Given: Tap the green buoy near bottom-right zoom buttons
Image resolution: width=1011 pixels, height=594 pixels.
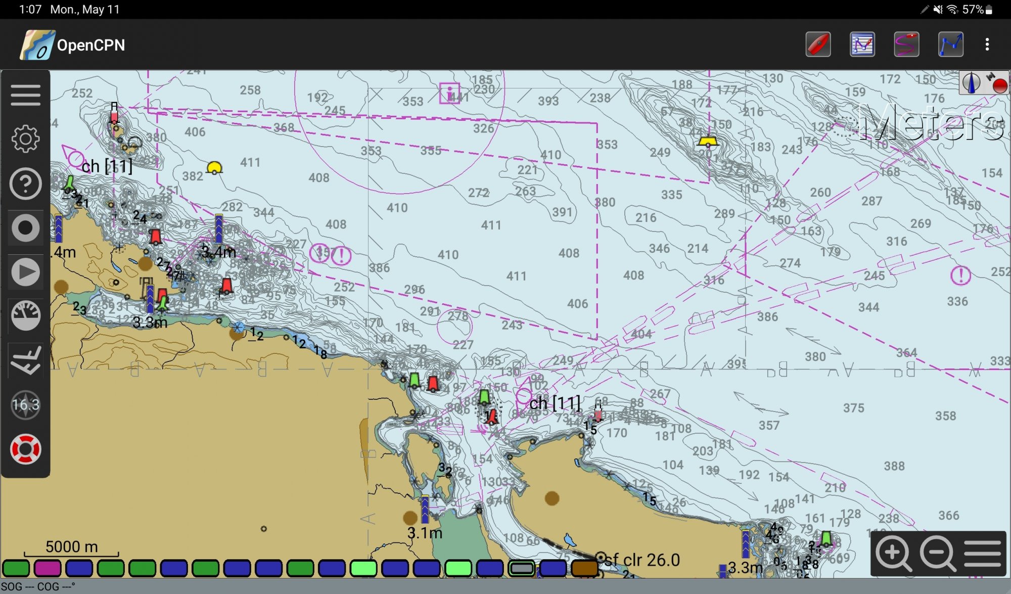Looking at the screenshot, I should [x=826, y=539].
